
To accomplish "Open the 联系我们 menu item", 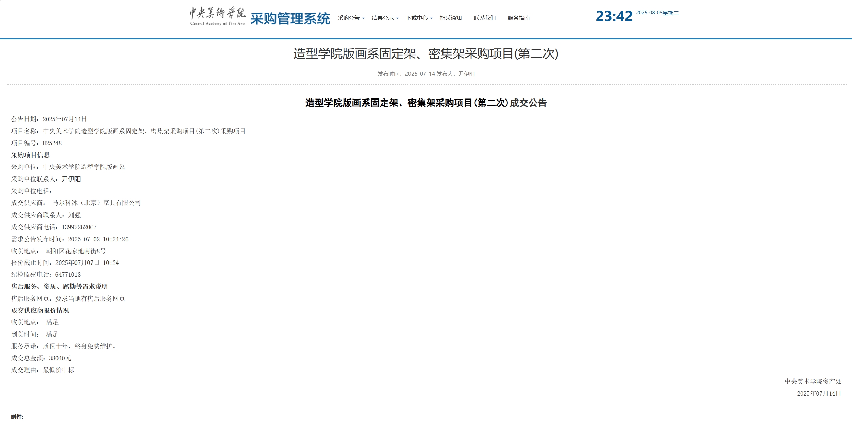I will pos(484,18).
